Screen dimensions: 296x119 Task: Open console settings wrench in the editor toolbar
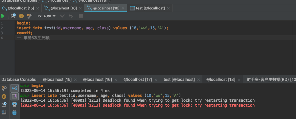[x=30, y=16]
